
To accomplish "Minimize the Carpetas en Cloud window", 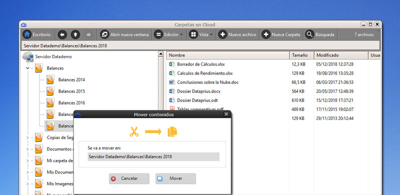I will point(363,24).
